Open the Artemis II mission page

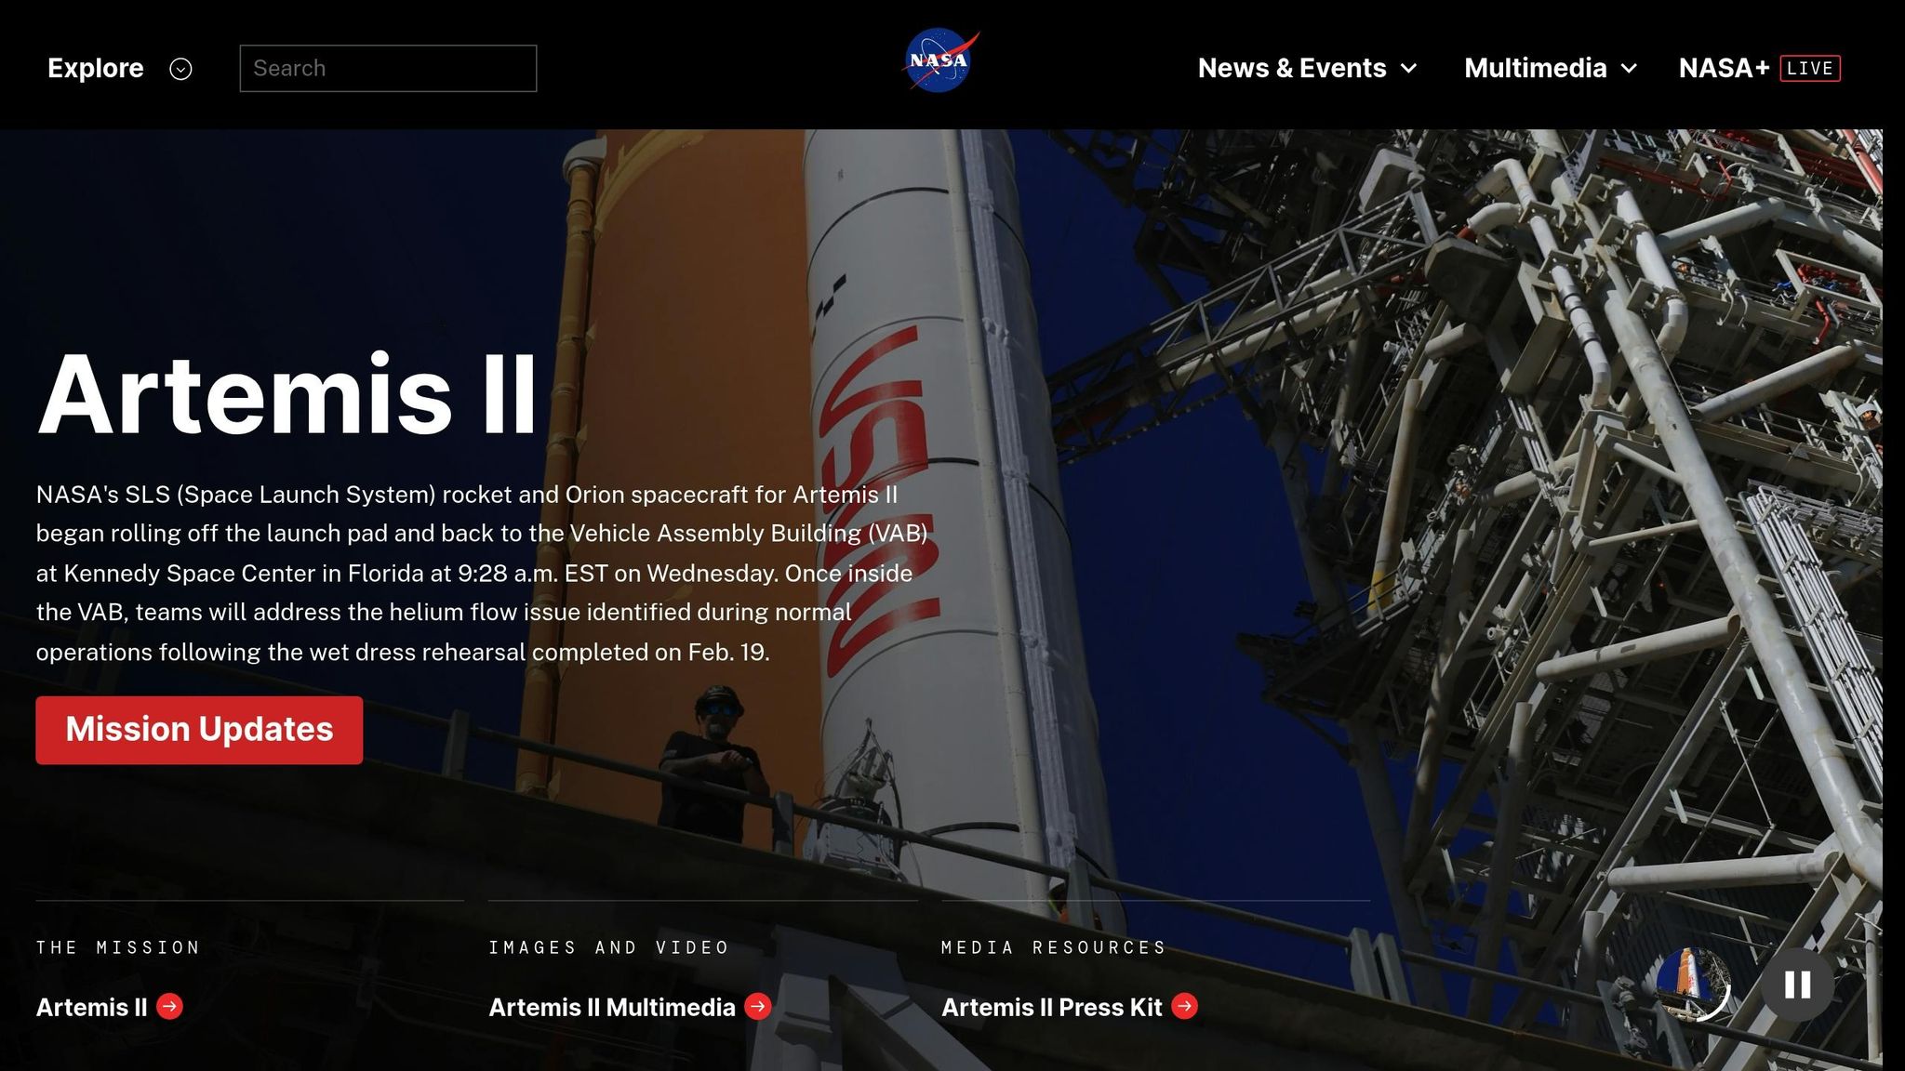[91, 1007]
